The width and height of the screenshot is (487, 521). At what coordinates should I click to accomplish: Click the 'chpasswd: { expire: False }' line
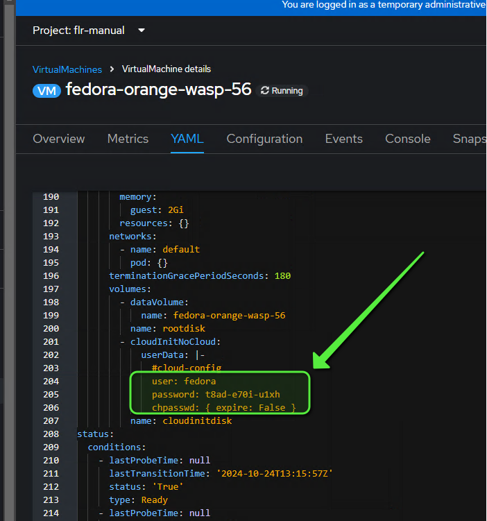(x=224, y=408)
